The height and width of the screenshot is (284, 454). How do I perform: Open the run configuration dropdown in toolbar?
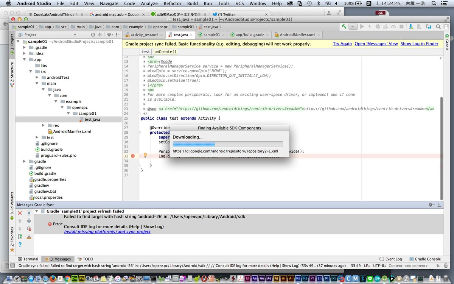[x=353, y=27]
